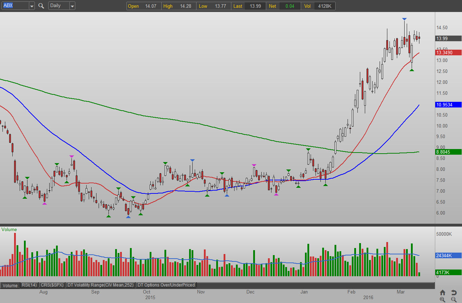
Task: Expand the Daily timeframe dropdown
Action: 72,6
